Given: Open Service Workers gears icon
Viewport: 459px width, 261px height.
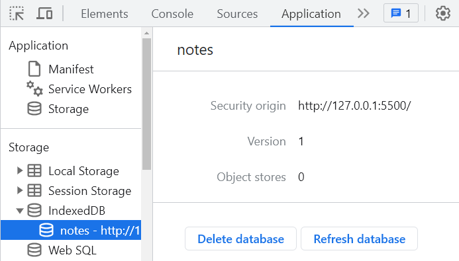Looking at the screenshot, I should click(x=34, y=89).
